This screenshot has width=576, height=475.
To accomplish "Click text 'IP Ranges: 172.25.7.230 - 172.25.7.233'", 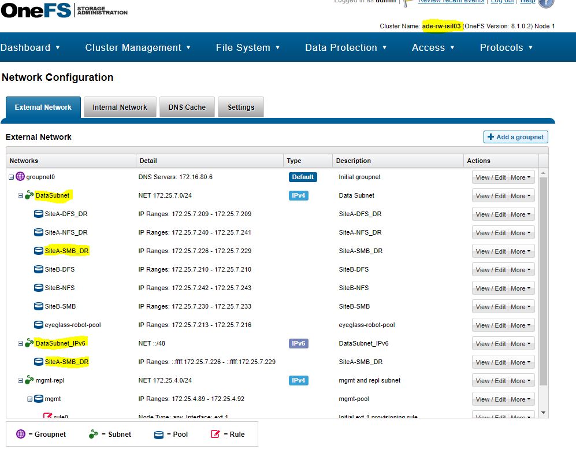I will click(x=195, y=306).
